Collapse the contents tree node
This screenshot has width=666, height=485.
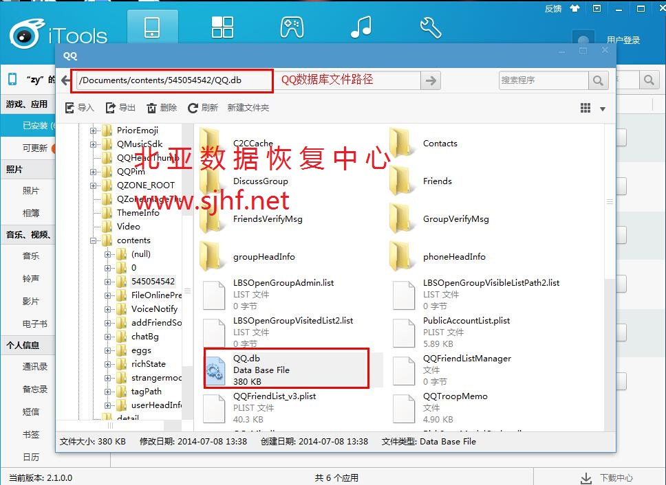point(93,240)
